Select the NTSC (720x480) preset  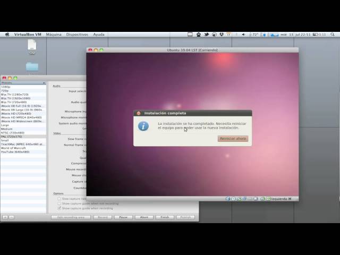coord(23,133)
